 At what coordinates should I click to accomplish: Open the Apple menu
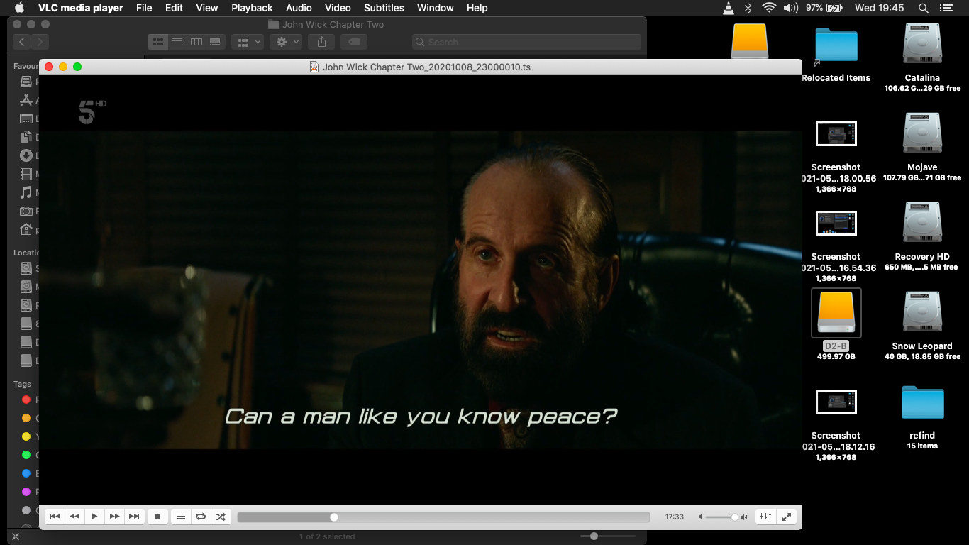pos(19,8)
